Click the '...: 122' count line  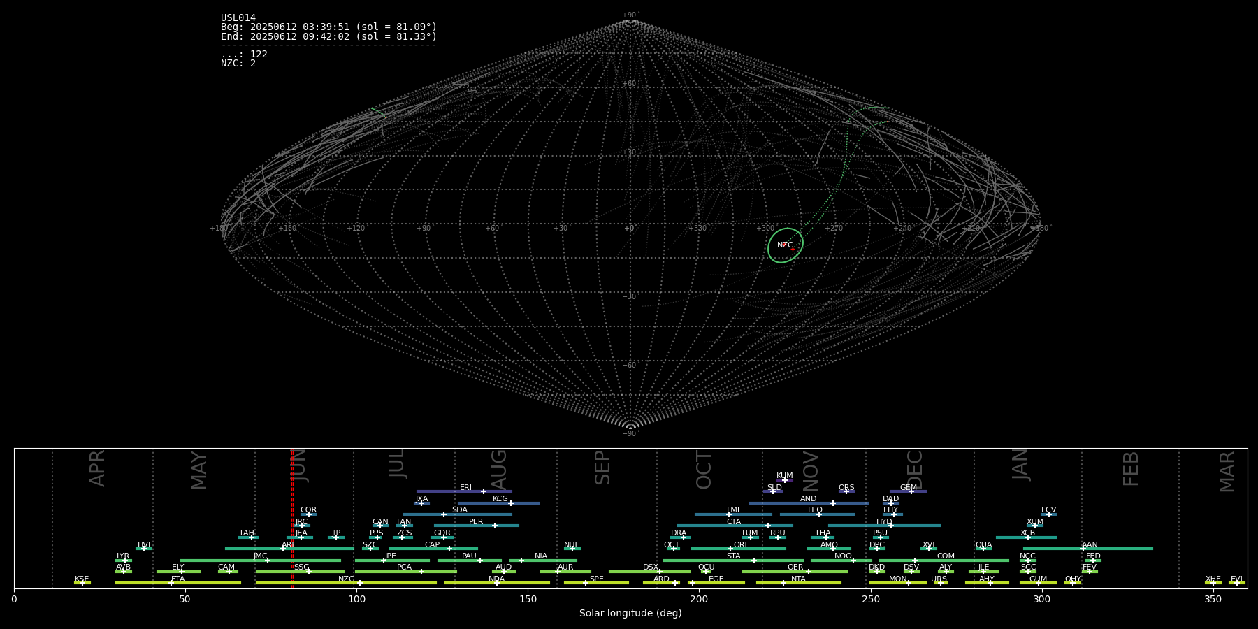tap(244, 55)
